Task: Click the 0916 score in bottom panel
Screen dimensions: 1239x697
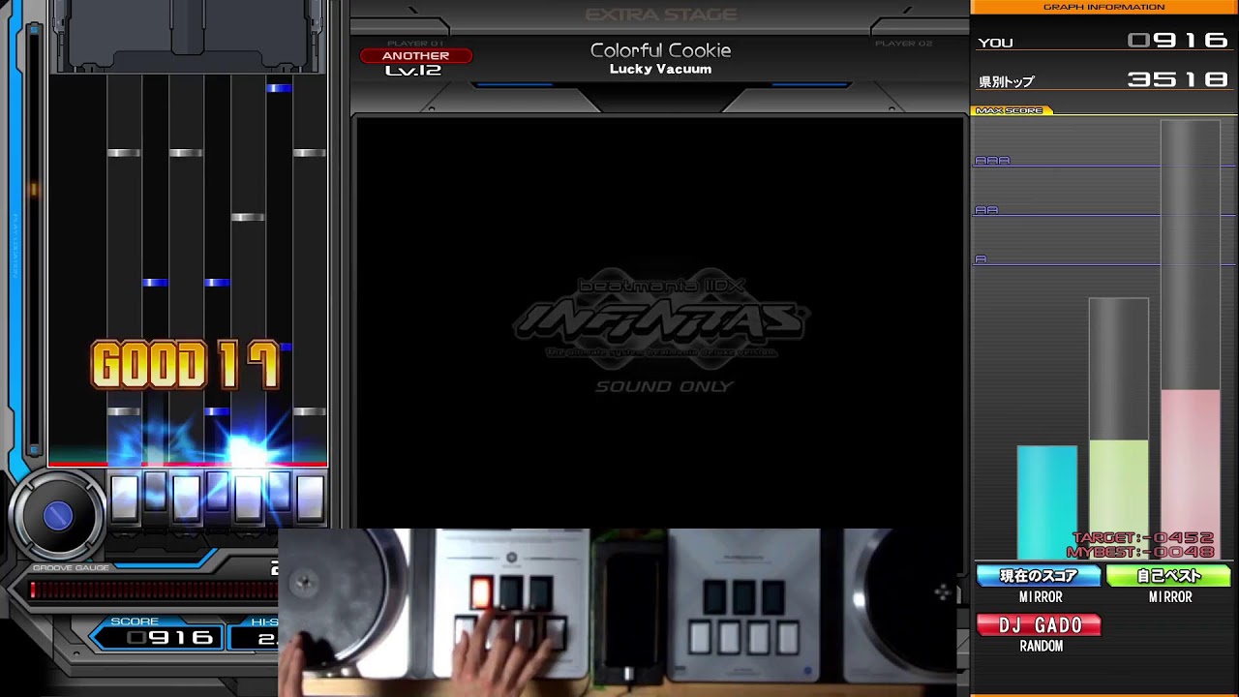Action: [x=170, y=638]
